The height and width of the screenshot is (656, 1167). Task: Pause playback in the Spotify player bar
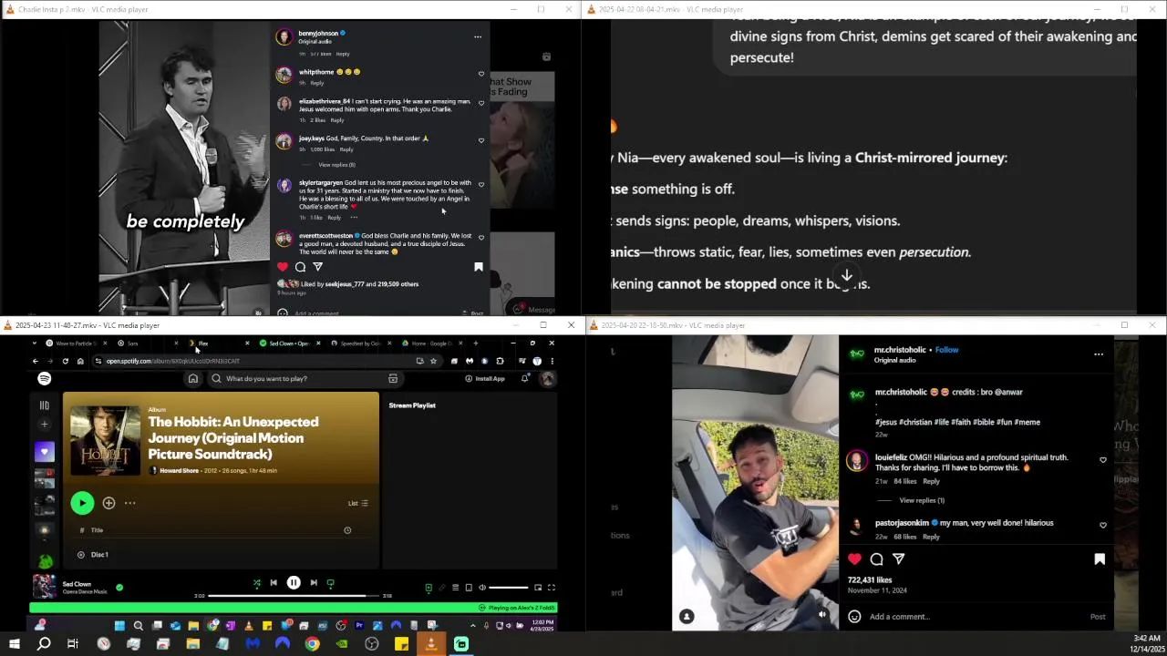[x=294, y=583]
